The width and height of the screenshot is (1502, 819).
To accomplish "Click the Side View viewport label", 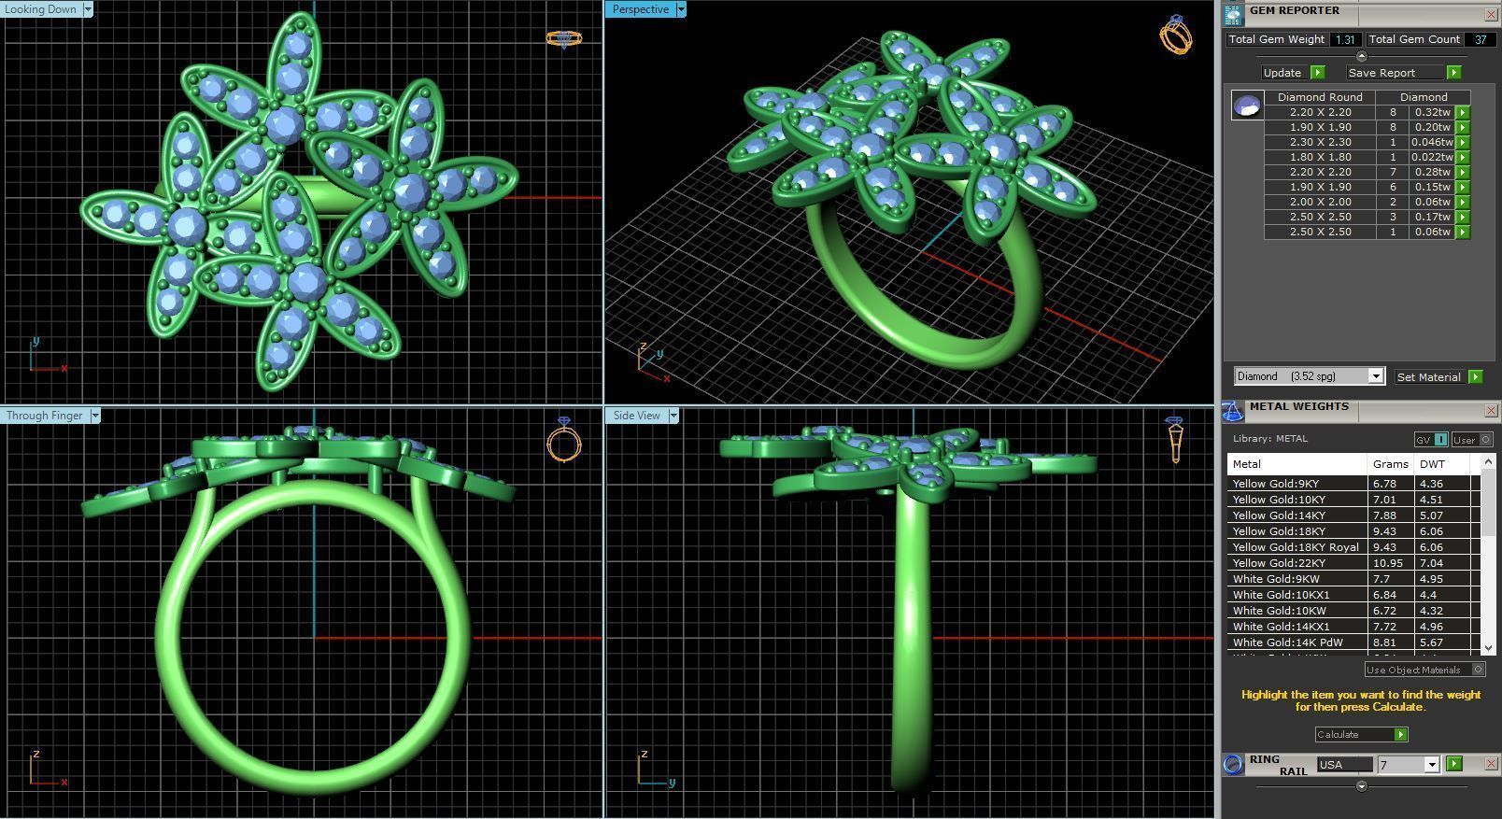I will point(636,416).
